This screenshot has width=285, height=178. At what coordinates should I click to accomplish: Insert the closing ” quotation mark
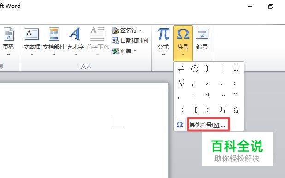pyautogui.click(x=236, y=95)
